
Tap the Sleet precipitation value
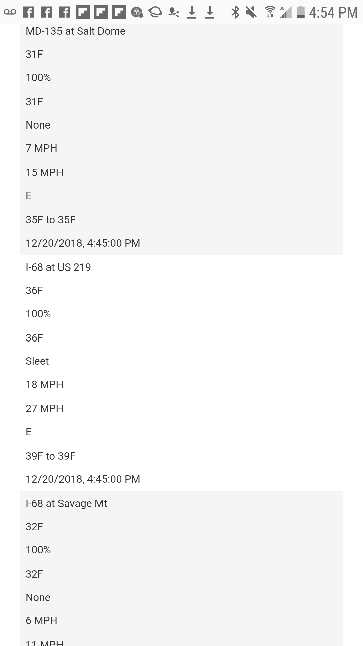37,361
